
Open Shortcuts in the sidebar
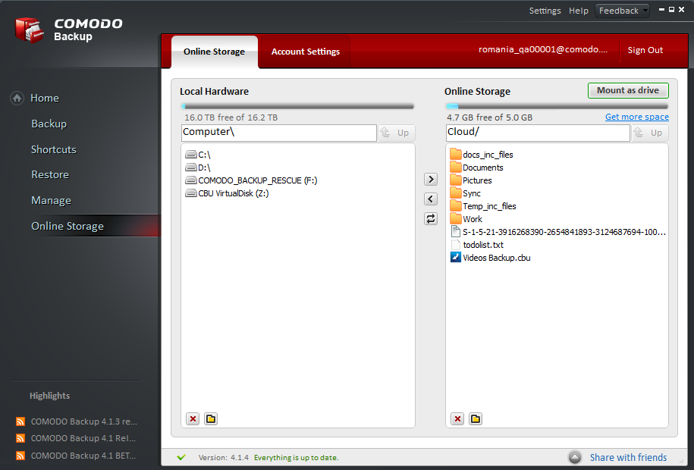tap(54, 149)
